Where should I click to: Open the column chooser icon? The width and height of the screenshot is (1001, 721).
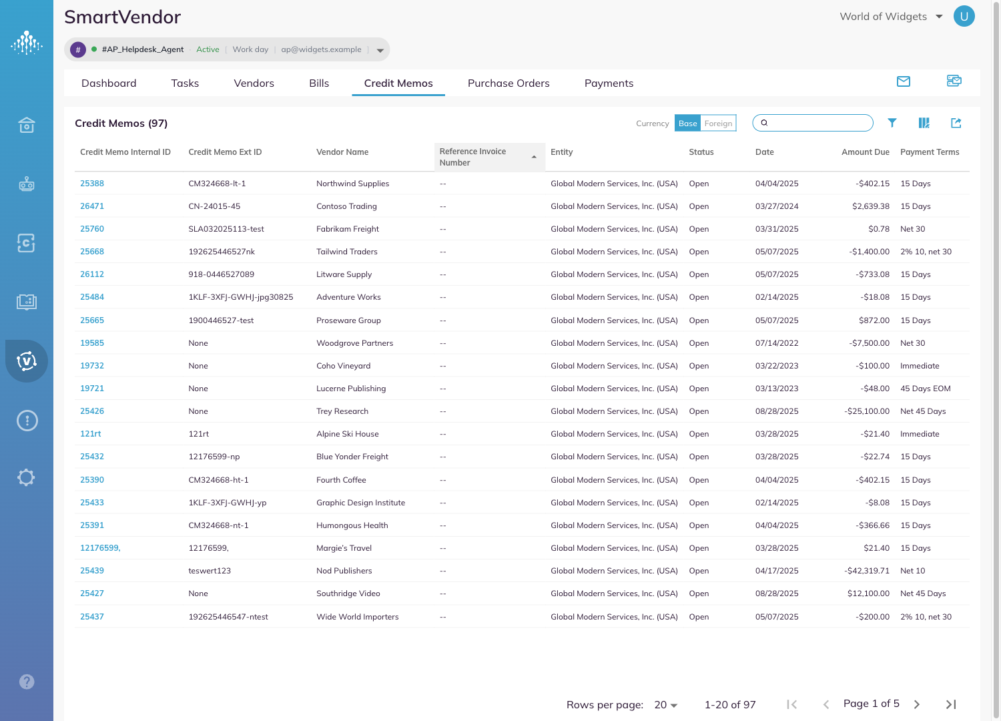tap(924, 123)
